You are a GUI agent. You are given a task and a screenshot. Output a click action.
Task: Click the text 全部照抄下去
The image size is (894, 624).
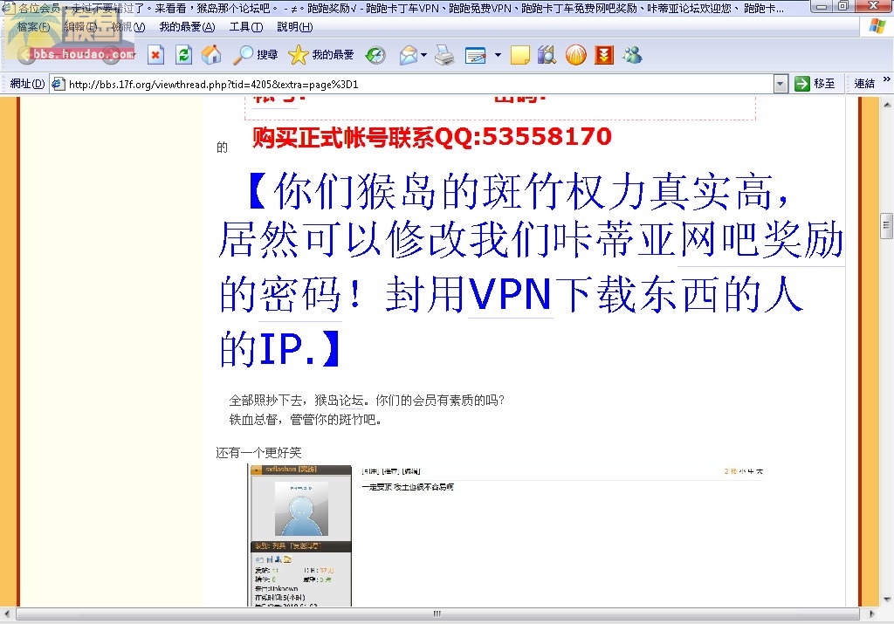click(x=265, y=400)
